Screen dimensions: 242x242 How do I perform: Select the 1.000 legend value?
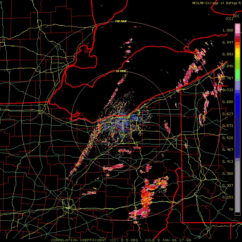click(228, 30)
